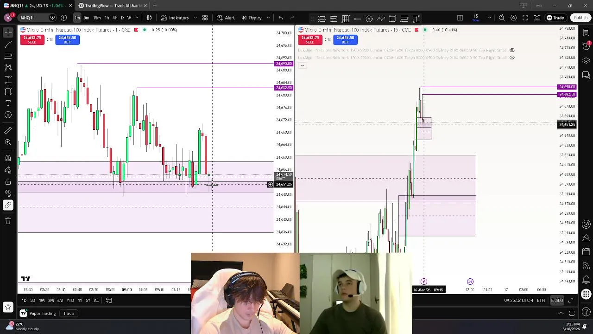Open the alerts clock icon in right sidebar
Screen dimensions: 593x334
[x=586, y=45]
